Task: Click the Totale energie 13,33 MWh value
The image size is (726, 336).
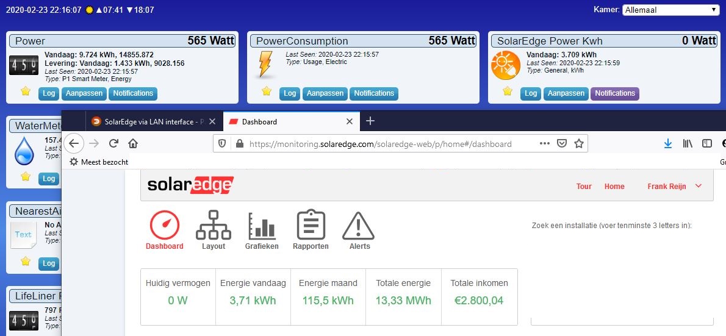Action: pyautogui.click(x=403, y=301)
